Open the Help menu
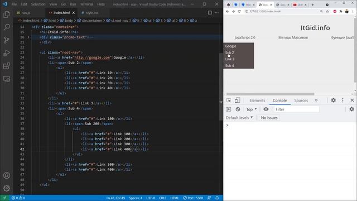 tap(101, 4)
